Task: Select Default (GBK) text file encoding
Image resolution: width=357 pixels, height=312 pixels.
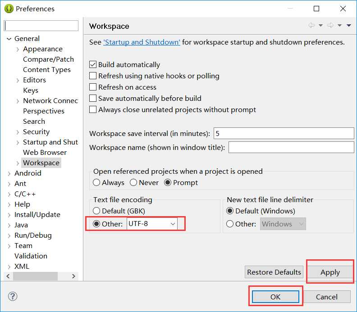Action: [x=96, y=211]
